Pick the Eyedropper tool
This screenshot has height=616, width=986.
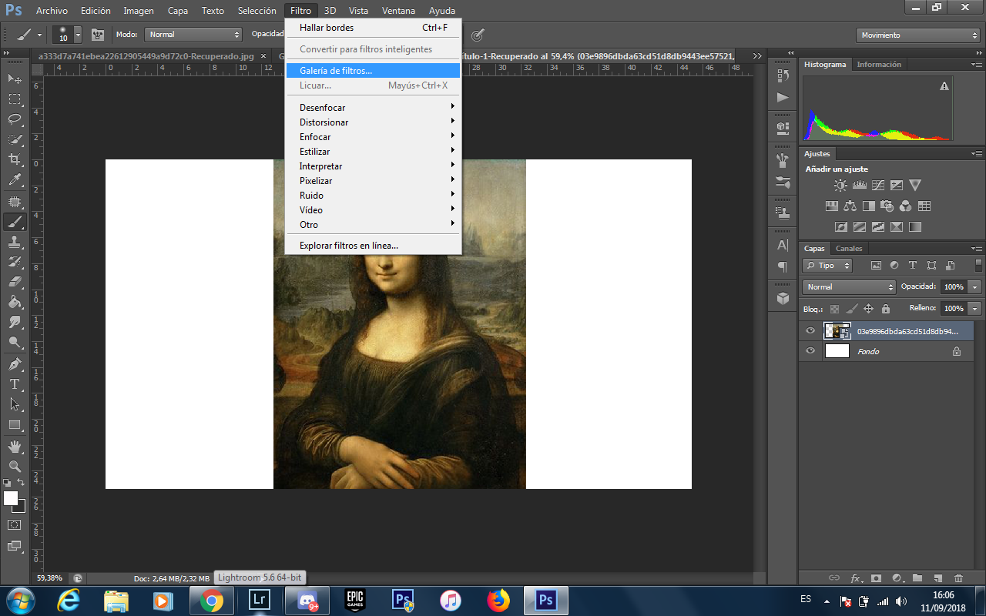point(14,180)
